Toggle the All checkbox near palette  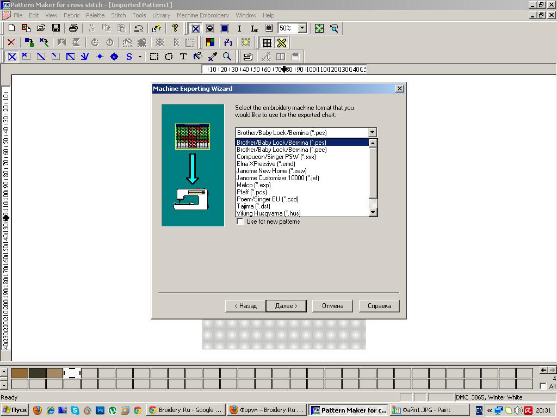coord(543,386)
